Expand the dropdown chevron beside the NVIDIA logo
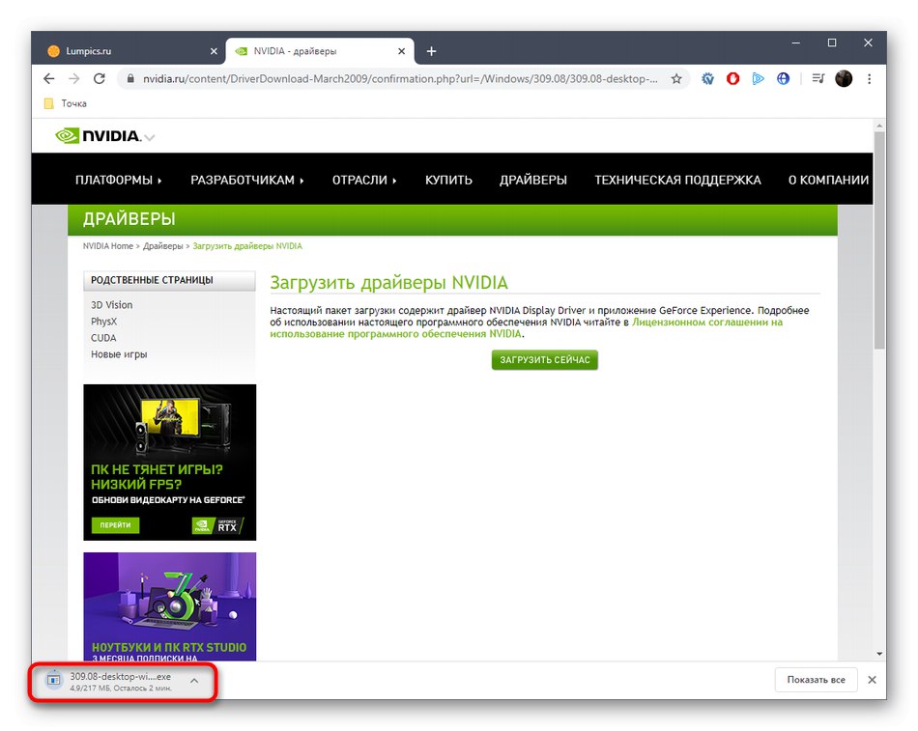918x731 pixels. pyautogui.click(x=150, y=137)
